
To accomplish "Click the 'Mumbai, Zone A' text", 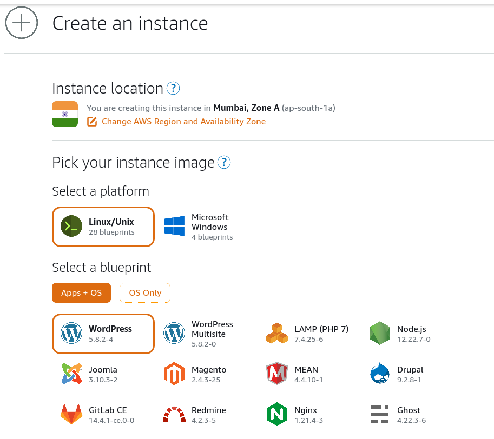I will [x=246, y=108].
